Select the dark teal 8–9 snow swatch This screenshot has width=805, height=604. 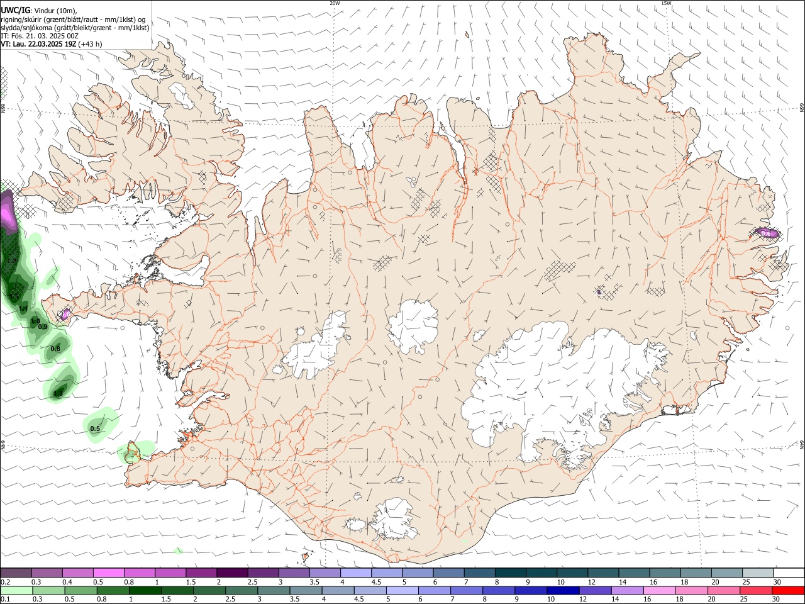(509, 573)
